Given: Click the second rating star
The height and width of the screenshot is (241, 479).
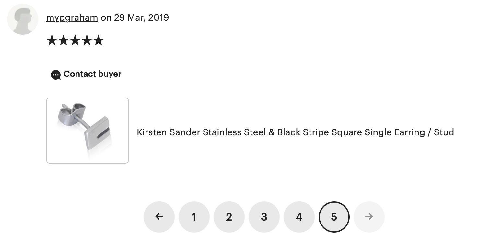Looking at the screenshot, I should point(64,40).
